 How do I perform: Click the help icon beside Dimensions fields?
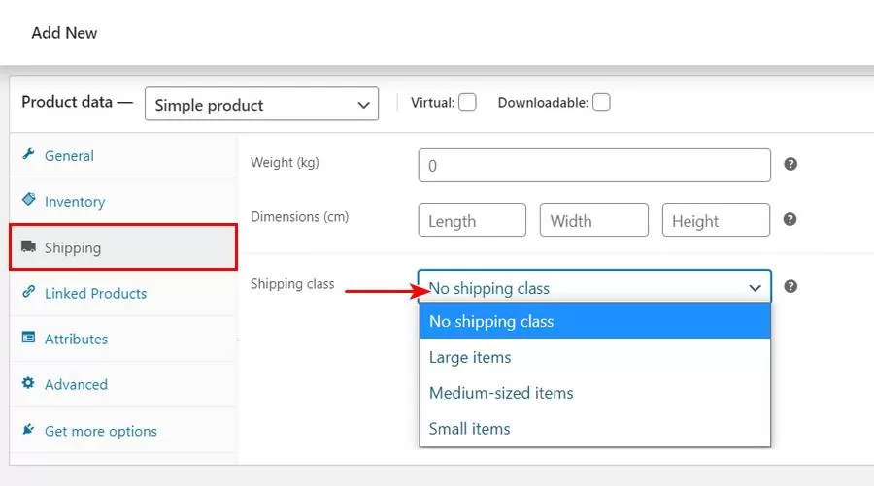[790, 220]
